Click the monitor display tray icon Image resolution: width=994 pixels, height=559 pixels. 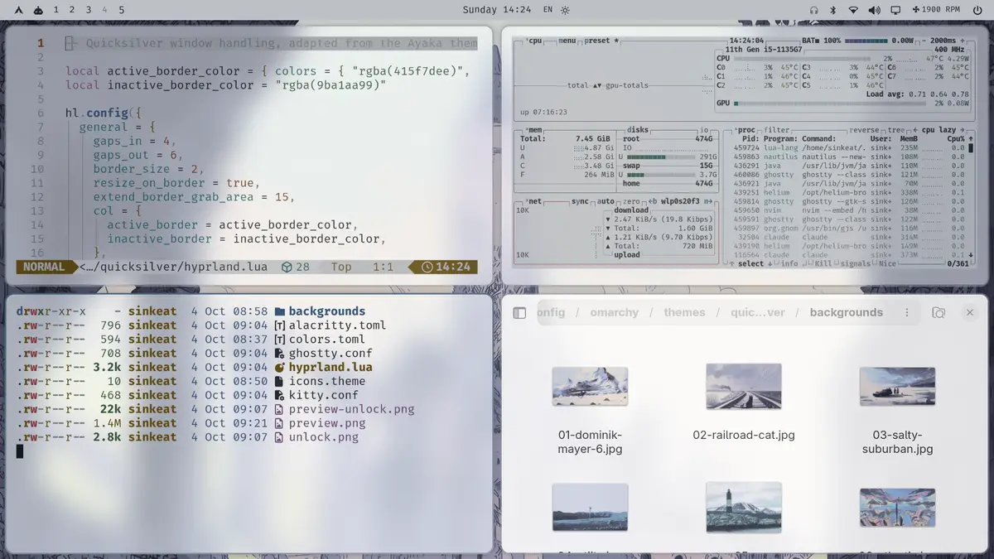click(895, 10)
